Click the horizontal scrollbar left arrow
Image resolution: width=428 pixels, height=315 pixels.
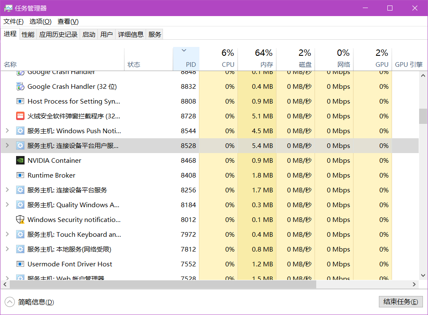5,284
